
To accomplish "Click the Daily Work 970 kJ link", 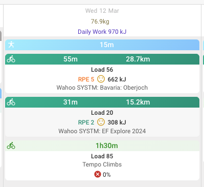I will 102,32.
